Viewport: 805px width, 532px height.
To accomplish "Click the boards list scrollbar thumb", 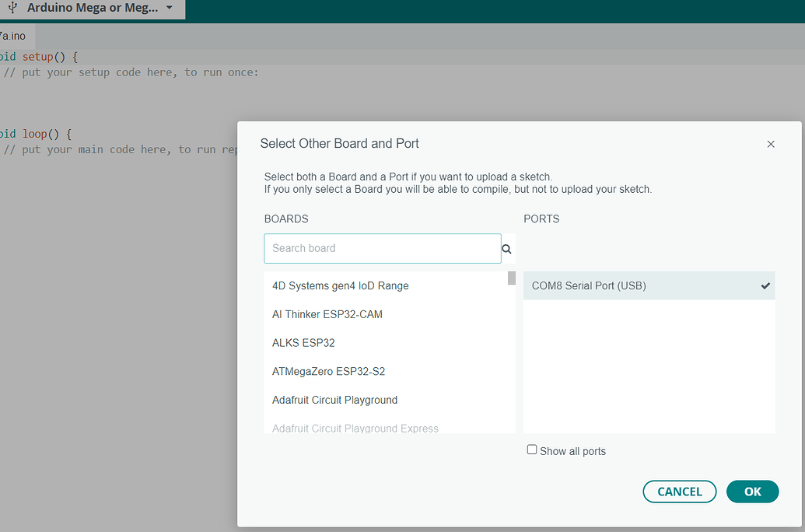I will [511, 278].
